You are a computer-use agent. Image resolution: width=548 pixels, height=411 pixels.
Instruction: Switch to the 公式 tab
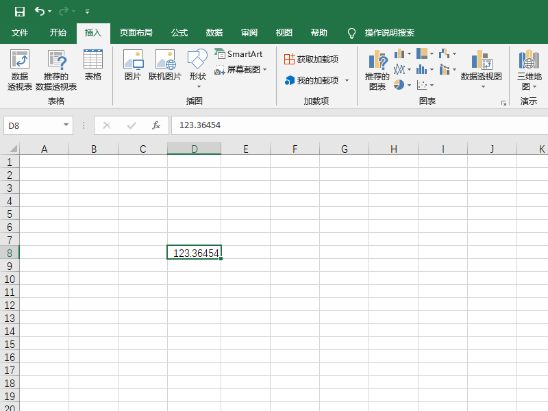[179, 33]
